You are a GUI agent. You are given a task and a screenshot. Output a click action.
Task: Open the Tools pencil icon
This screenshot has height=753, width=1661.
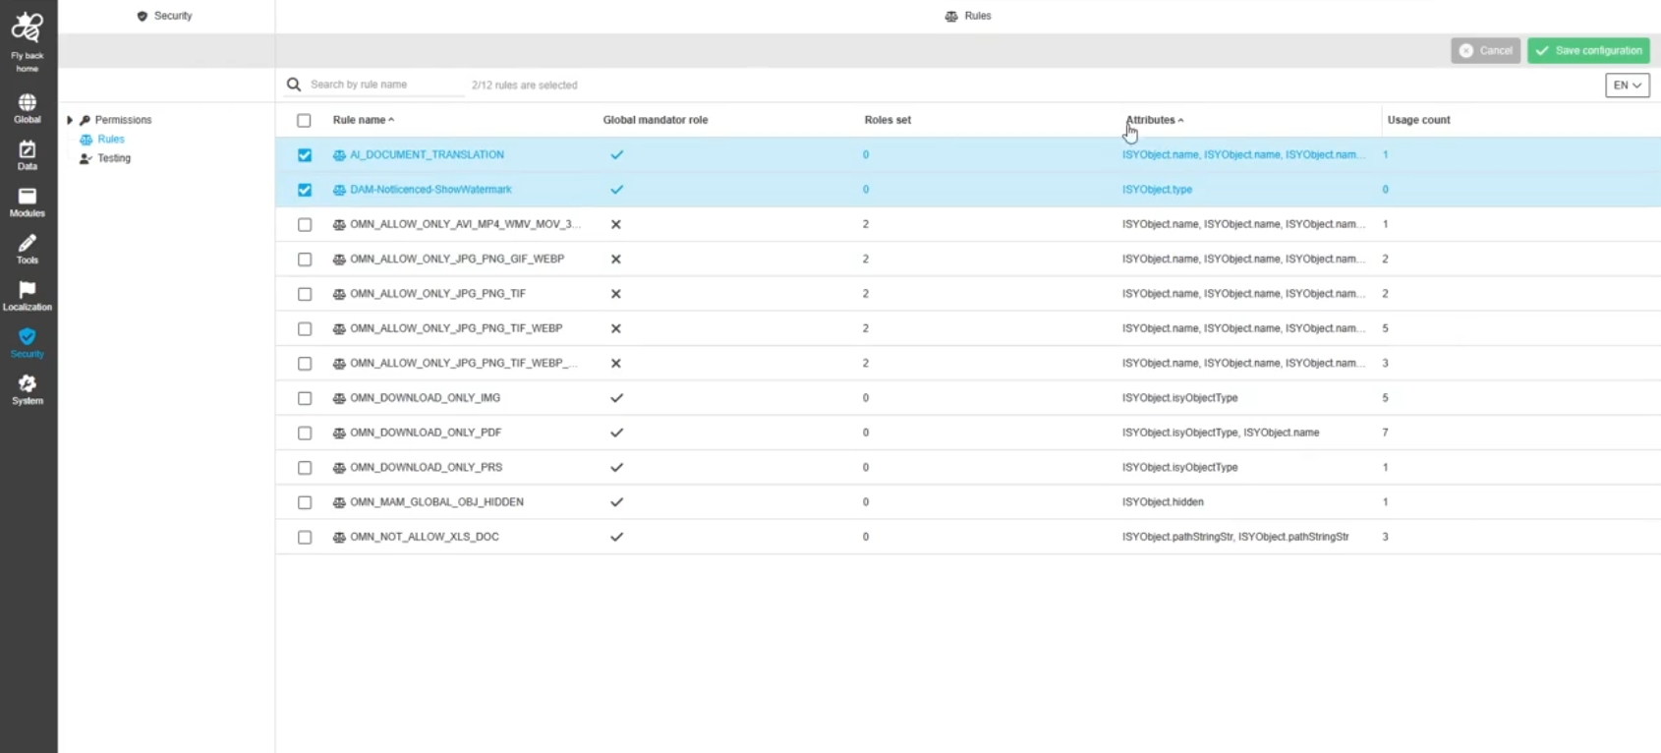(28, 244)
